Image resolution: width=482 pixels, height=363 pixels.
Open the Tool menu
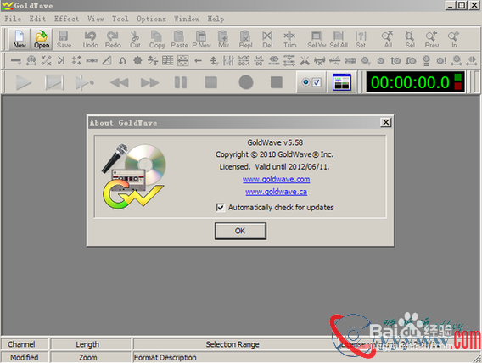click(x=120, y=19)
